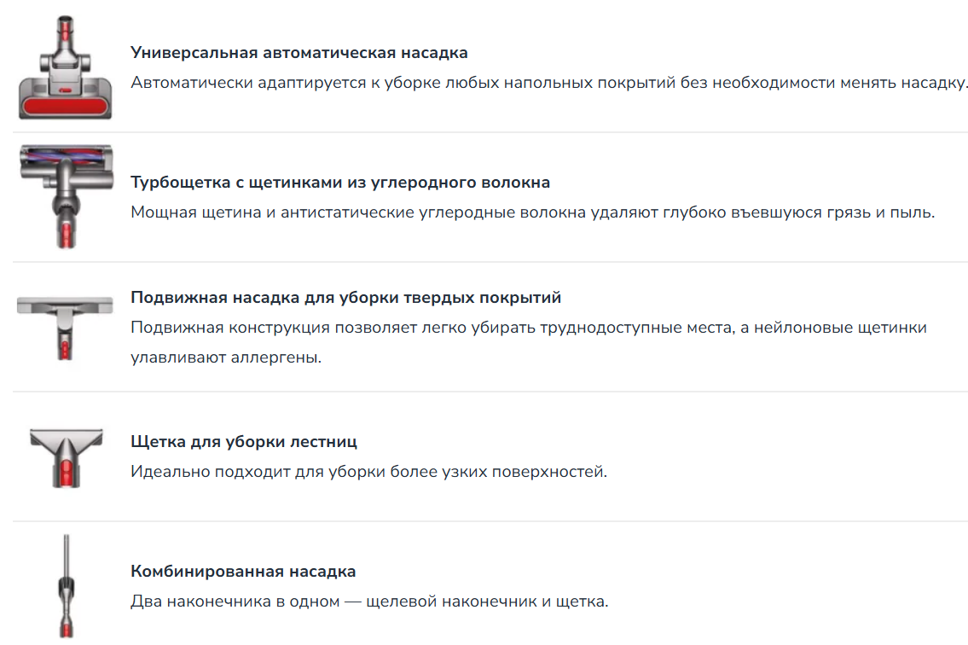Image resolution: width=968 pixels, height=645 pixels.
Task: Open the heading Универсальная автоматическая насадка
Action: pos(299,53)
